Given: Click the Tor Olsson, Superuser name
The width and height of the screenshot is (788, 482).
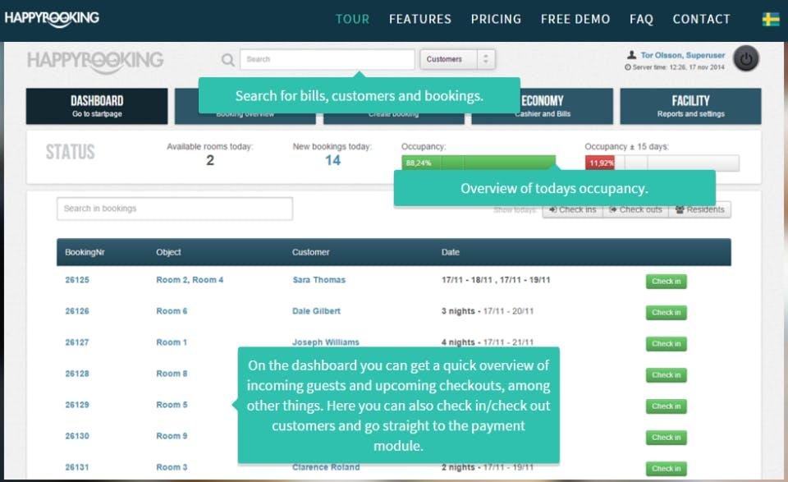Looking at the screenshot, I should [x=682, y=55].
